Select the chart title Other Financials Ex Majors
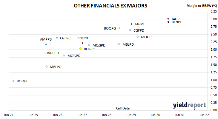This screenshot has height=119, width=218. coord(110,6)
